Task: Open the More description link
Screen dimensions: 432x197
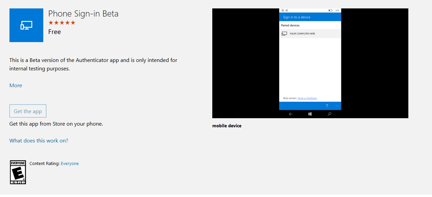Action: (x=16, y=86)
